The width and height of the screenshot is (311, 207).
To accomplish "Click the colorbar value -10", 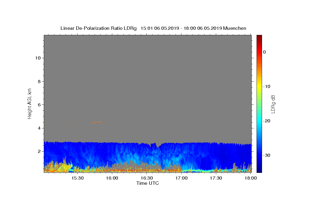I will click(267, 86).
